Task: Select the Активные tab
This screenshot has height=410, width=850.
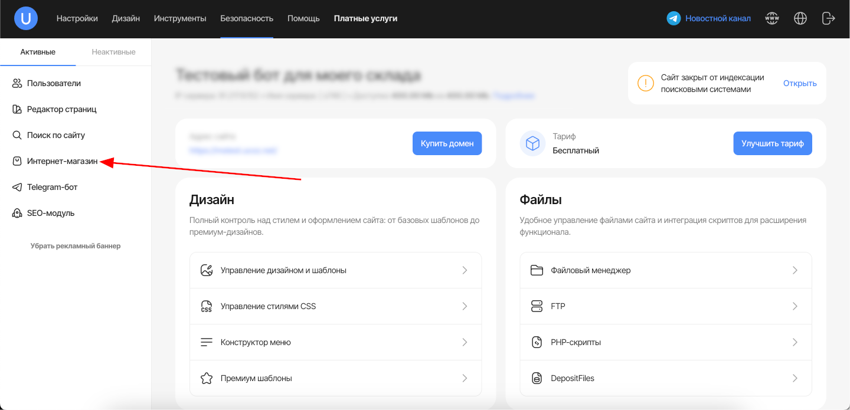Action: (38, 52)
